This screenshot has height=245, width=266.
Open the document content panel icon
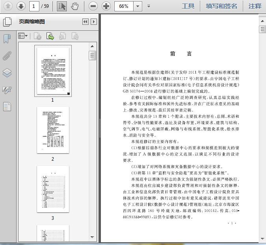coord(7,107)
